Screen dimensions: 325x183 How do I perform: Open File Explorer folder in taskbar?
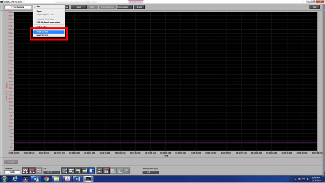point(56,179)
